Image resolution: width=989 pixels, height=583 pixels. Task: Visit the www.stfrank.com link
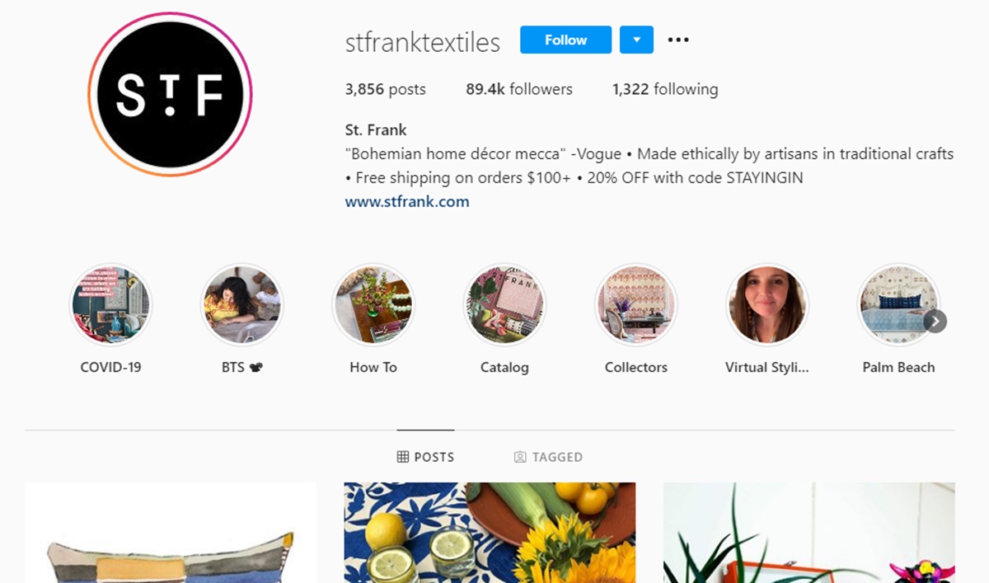407,201
